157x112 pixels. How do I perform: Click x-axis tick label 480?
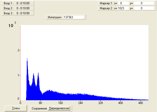(x=140, y=103)
